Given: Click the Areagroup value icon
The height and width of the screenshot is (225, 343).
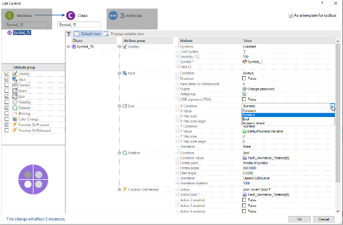Looking at the screenshot, I should click(244, 94).
